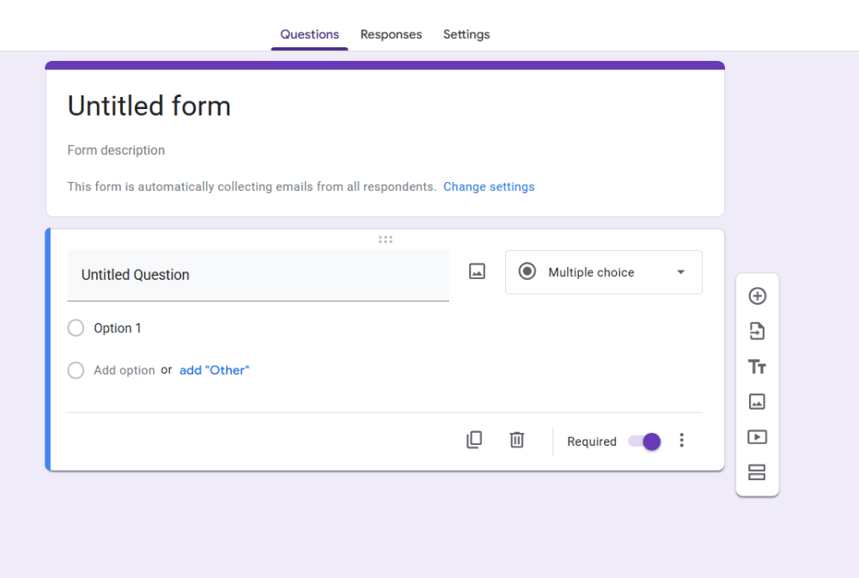
Task: Click the Untitled Question text field
Action: (x=258, y=275)
